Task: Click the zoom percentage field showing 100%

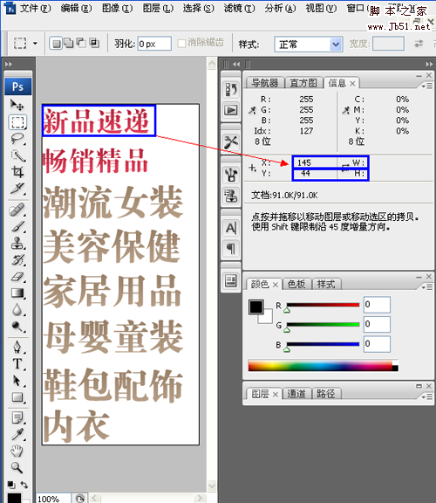Action: coord(52,499)
